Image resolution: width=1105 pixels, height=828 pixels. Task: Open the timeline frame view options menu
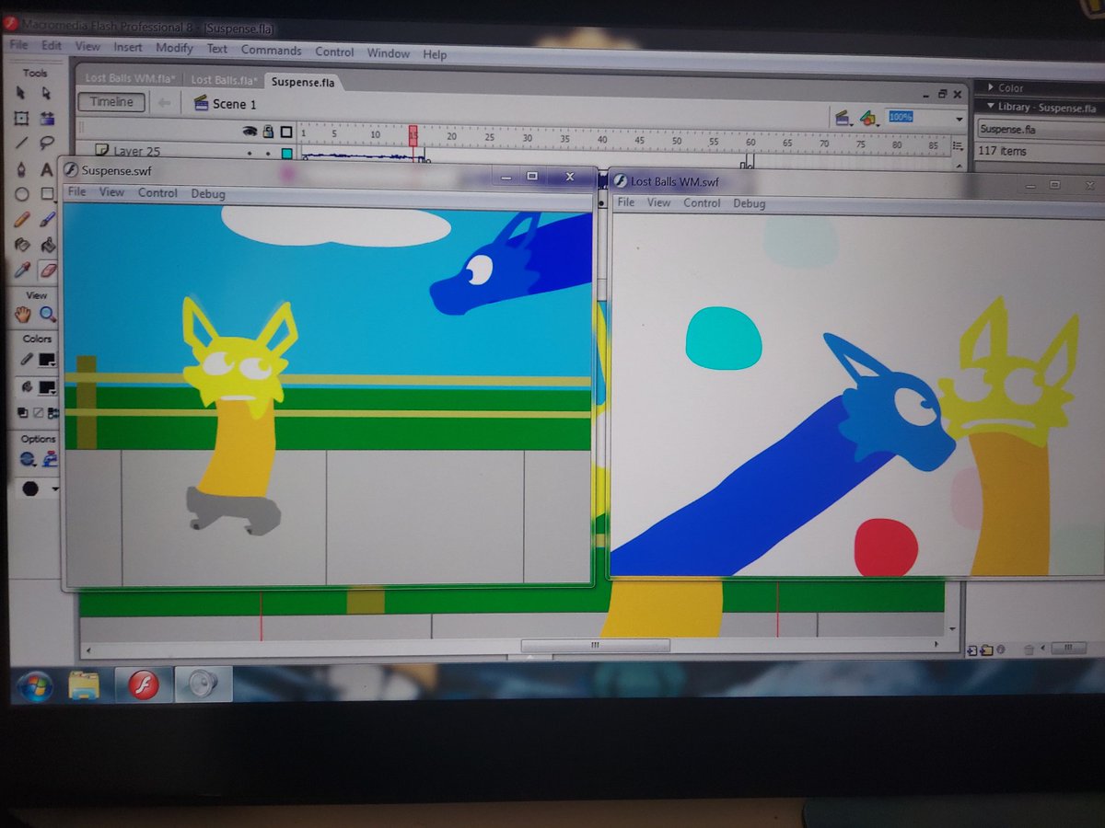point(959,146)
